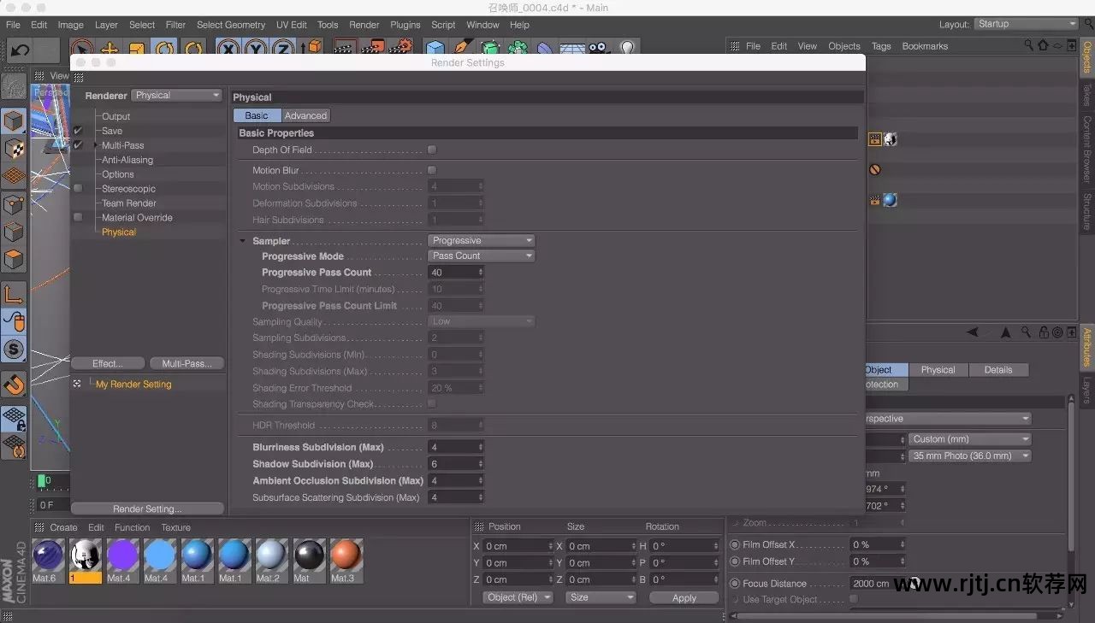The image size is (1095, 623).
Task: Switch to the Advanced tab
Action: 305,115
